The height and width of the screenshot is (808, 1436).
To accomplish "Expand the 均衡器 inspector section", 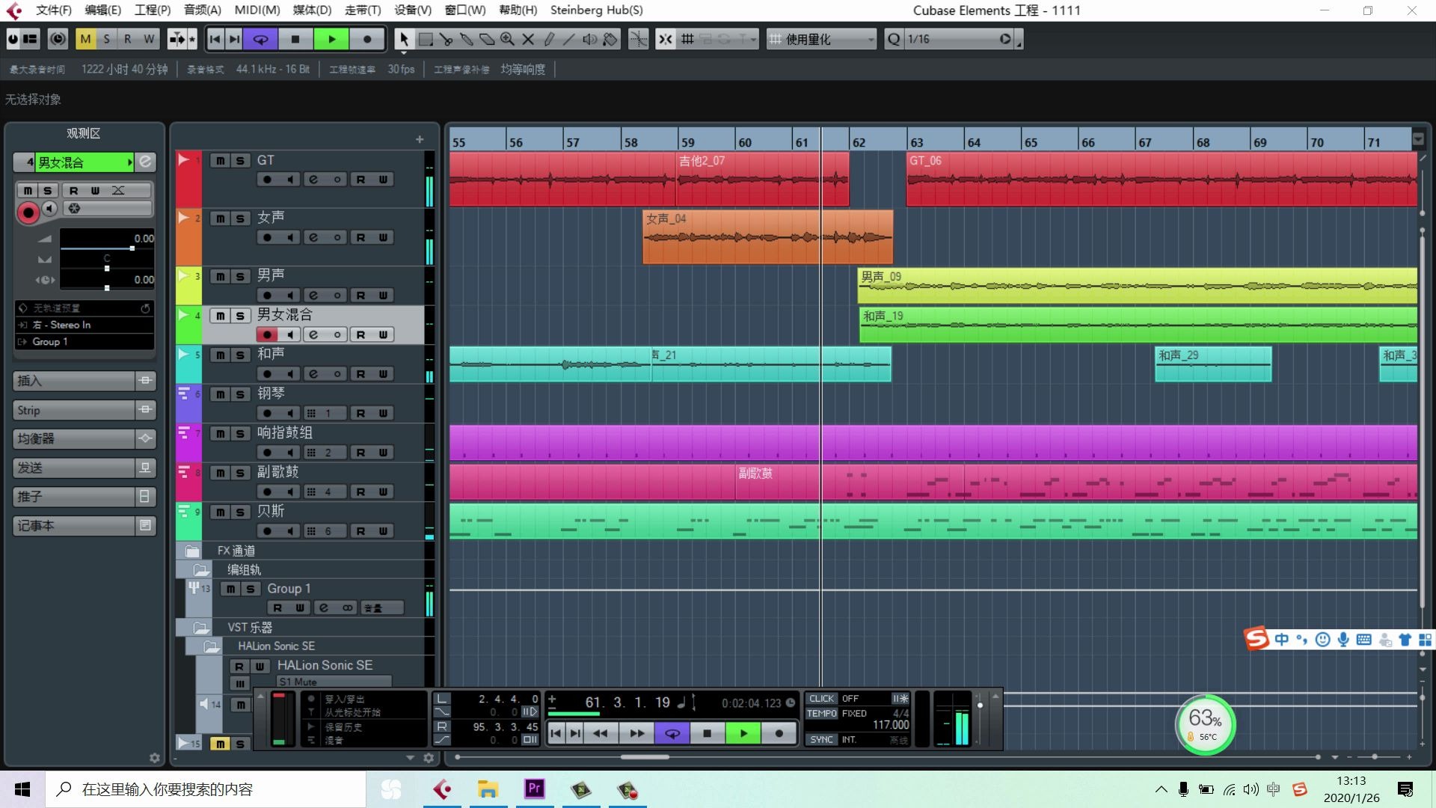I will click(x=84, y=438).
